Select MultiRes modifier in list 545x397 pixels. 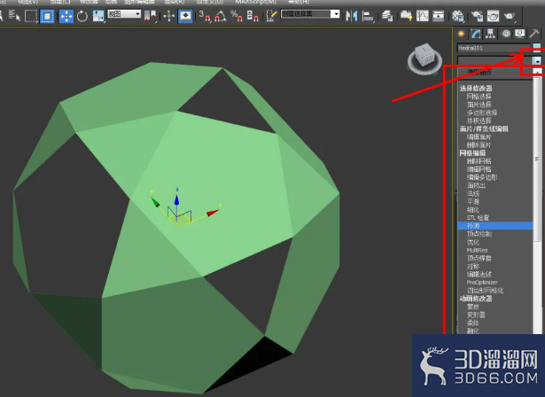tap(477, 250)
